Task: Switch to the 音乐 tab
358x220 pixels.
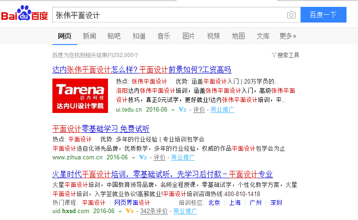Action: [x=164, y=36]
